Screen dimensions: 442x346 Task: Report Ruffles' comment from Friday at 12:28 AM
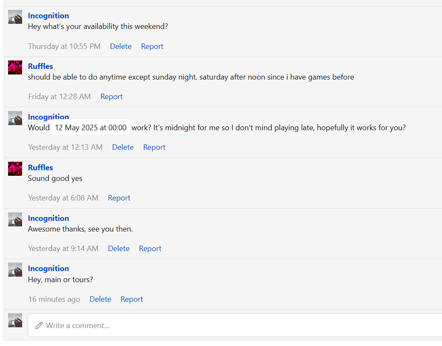tap(111, 97)
